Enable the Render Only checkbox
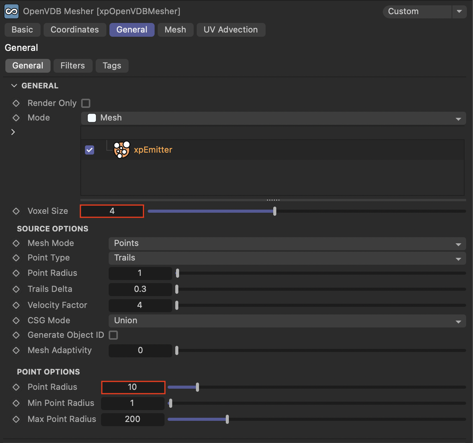 point(86,103)
